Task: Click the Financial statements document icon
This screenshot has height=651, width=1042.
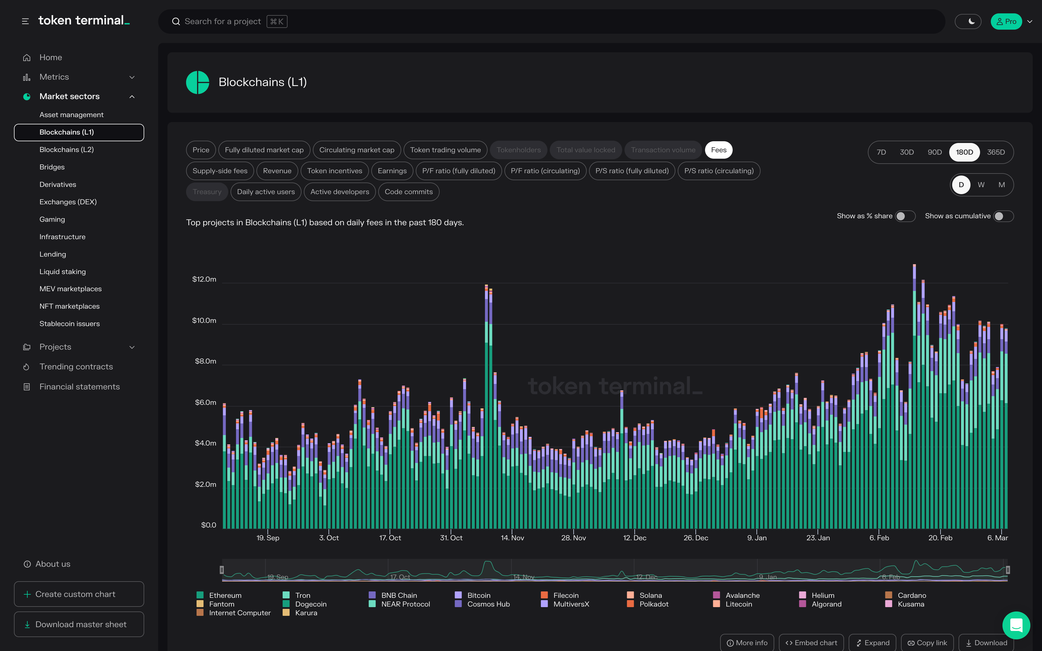Action: point(27,387)
